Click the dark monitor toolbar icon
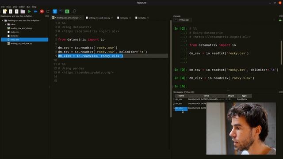Image resolution: width=283 pixels, height=159 pixels. (61, 11)
